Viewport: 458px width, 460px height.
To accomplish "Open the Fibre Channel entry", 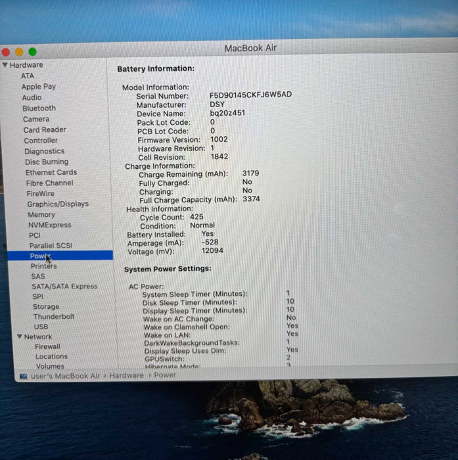I will pos(49,183).
